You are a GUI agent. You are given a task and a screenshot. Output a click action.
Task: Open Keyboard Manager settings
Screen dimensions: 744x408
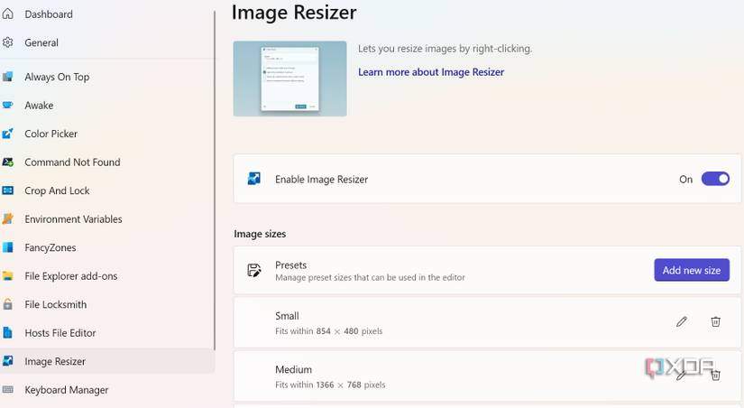point(67,390)
